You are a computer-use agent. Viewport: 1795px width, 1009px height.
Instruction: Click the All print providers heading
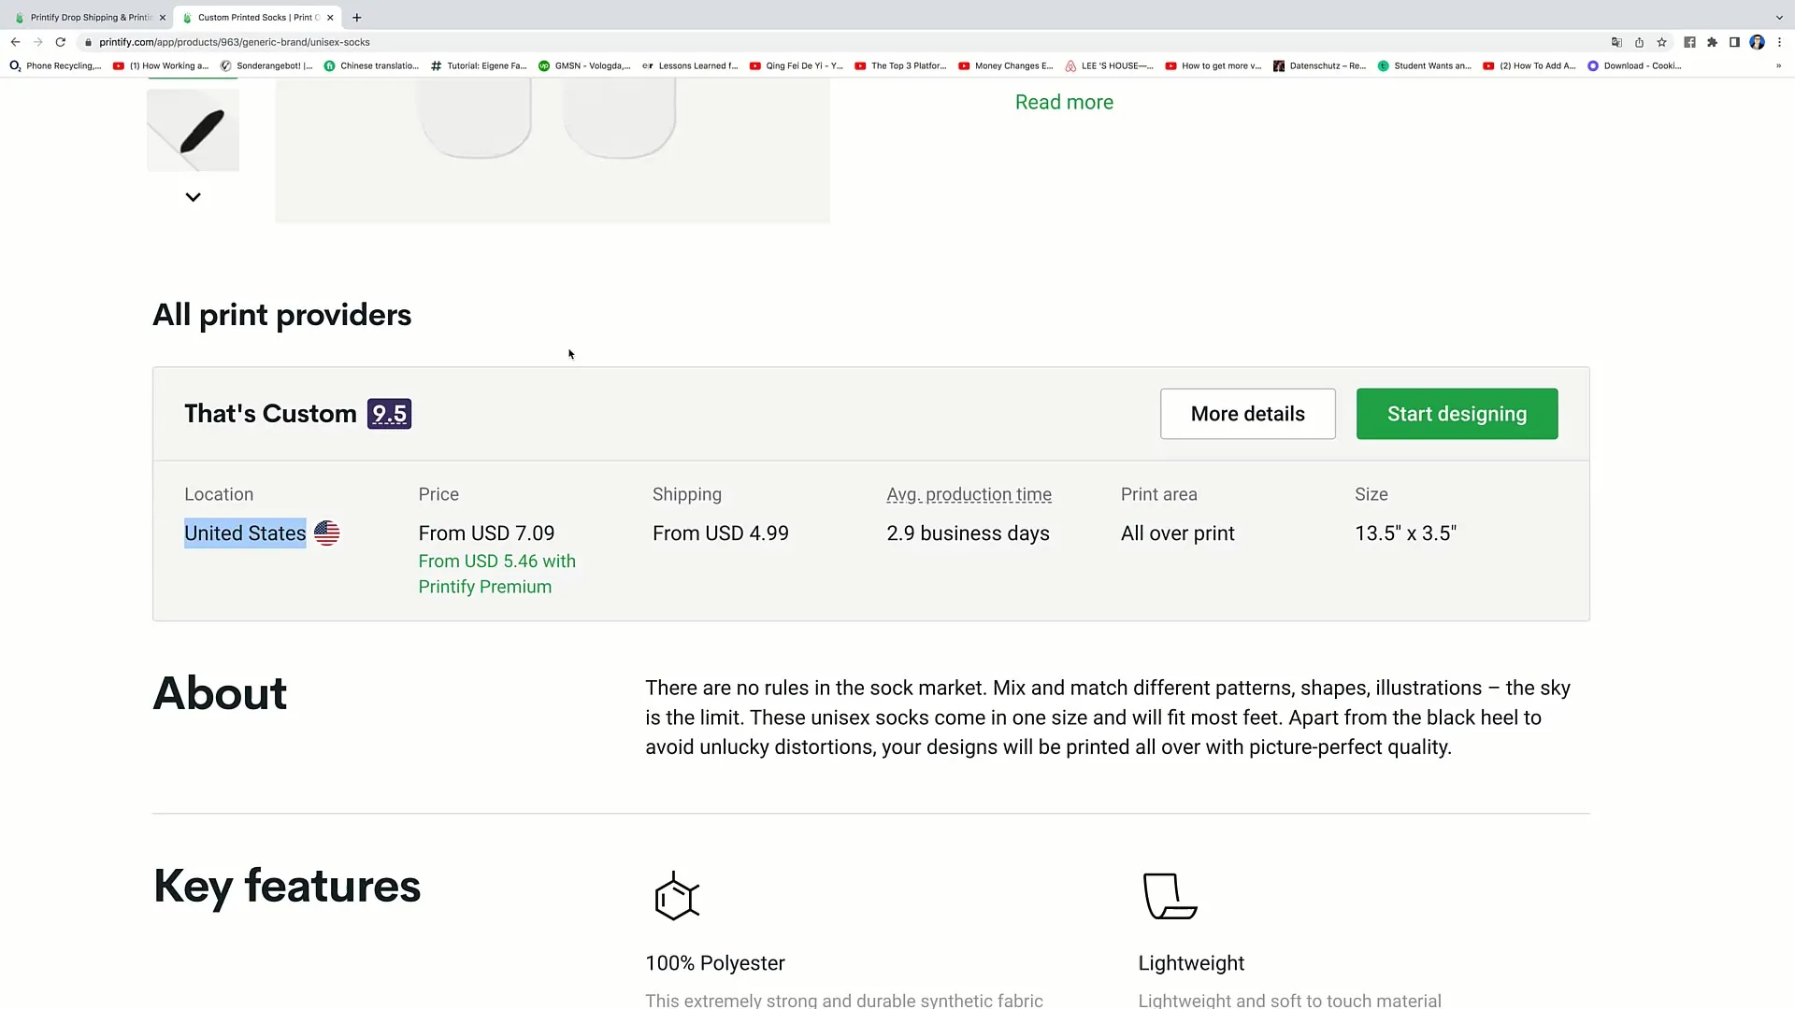coord(282,315)
